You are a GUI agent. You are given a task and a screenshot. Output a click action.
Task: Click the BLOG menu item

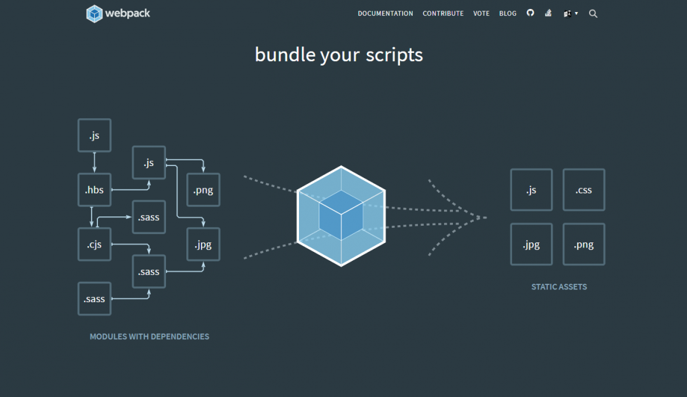point(508,13)
